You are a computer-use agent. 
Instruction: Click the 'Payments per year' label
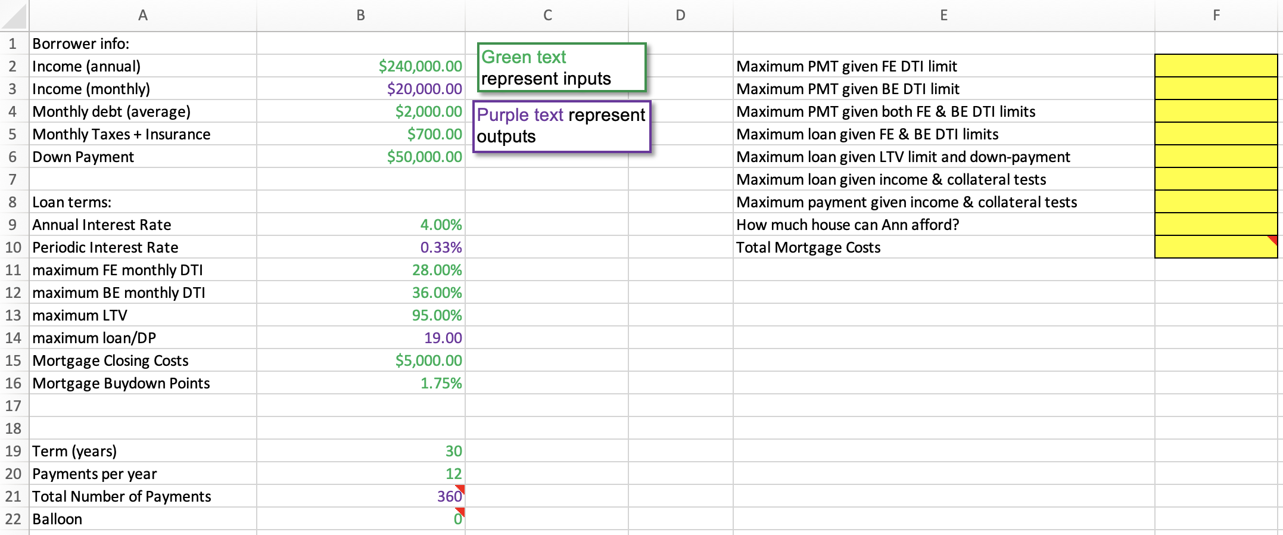tap(143, 474)
